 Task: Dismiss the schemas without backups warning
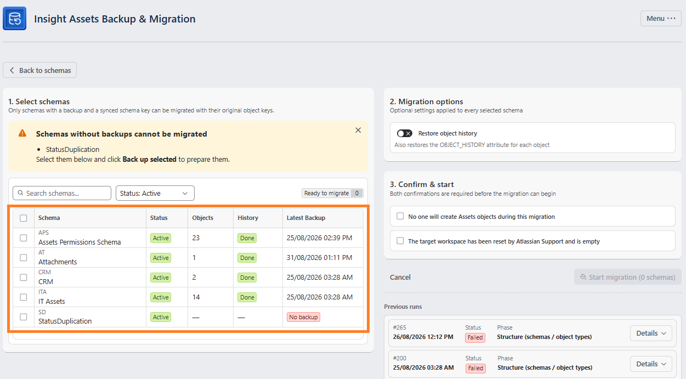tap(358, 130)
